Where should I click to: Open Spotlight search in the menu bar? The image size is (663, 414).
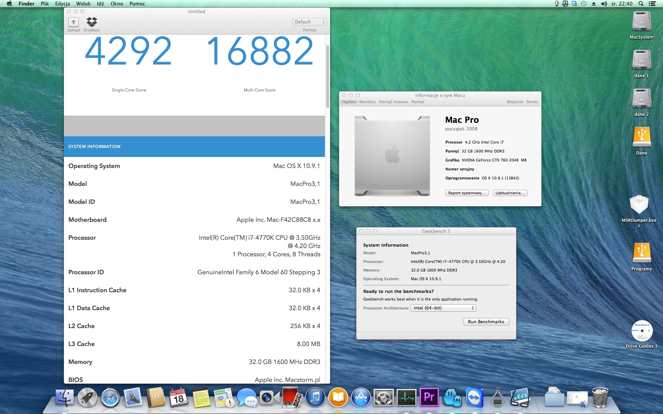click(x=641, y=4)
